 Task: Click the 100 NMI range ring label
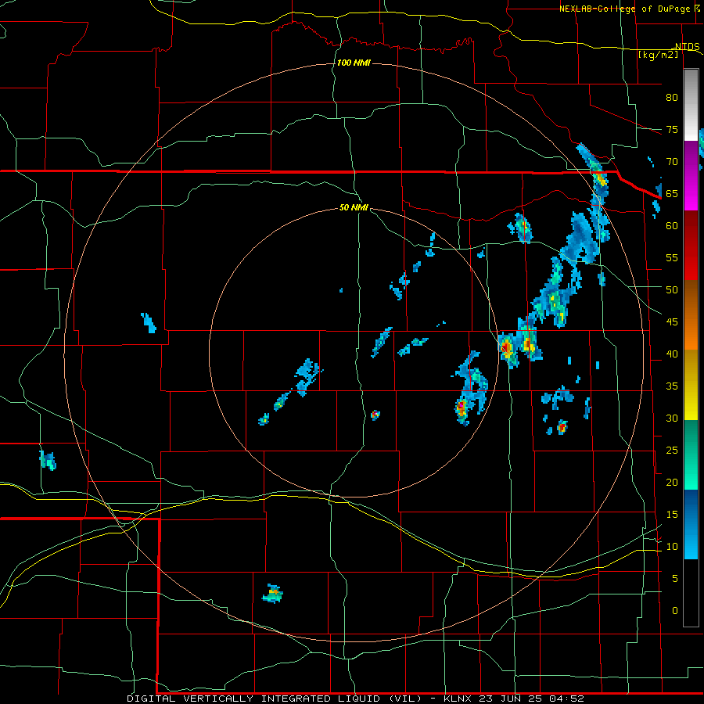click(354, 63)
